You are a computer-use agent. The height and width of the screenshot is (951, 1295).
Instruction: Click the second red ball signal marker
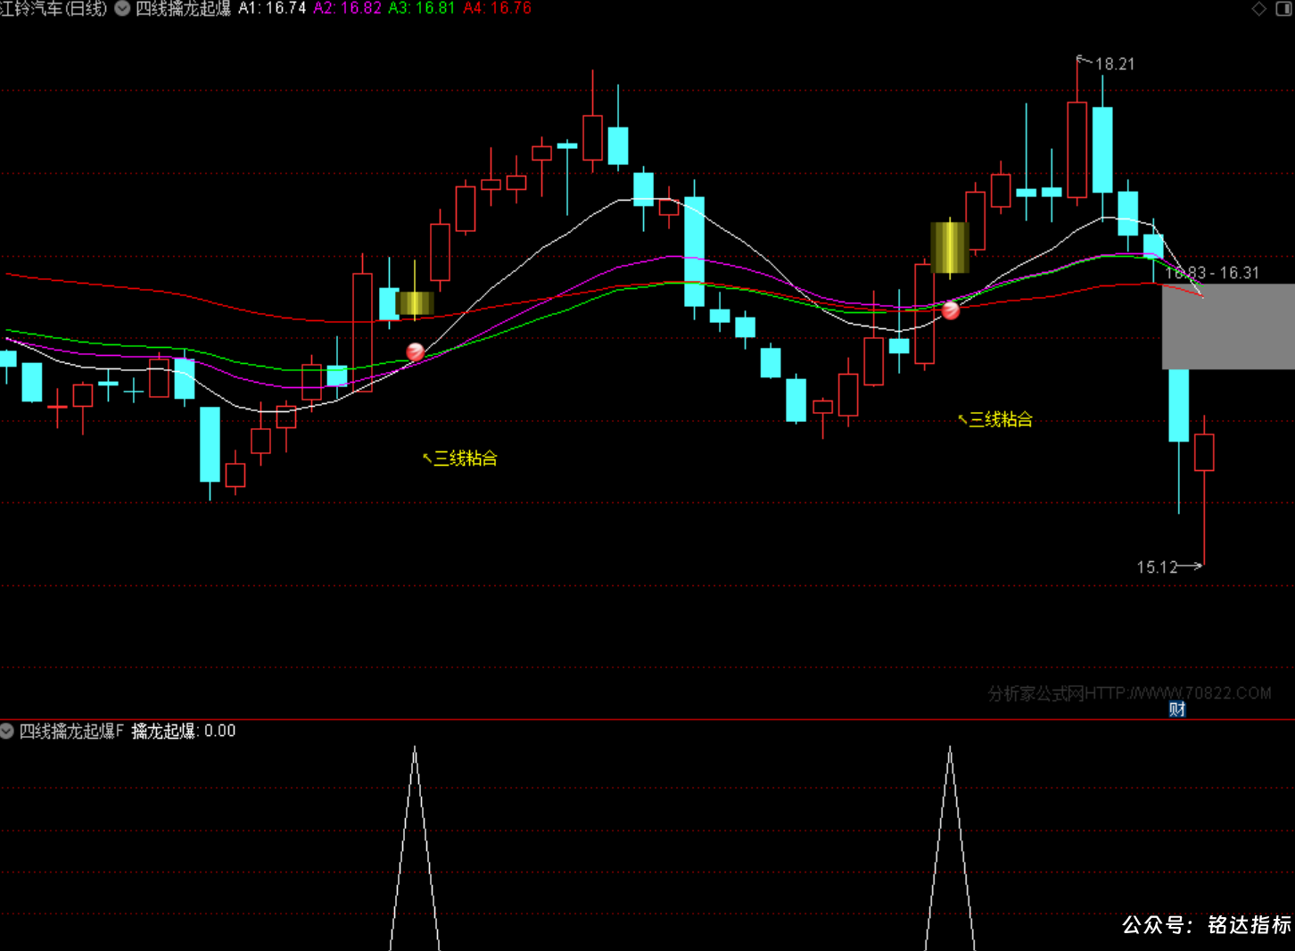coord(951,310)
